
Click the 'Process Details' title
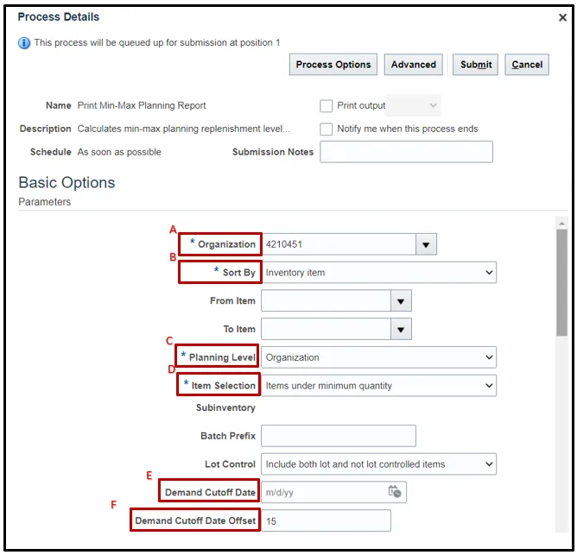pos(59,17)
